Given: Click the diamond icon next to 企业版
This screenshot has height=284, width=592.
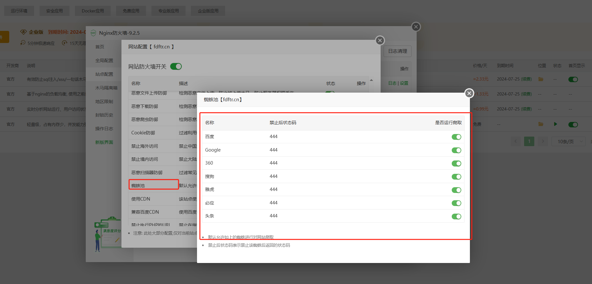Looking at the screenshot, I should 23,32.
